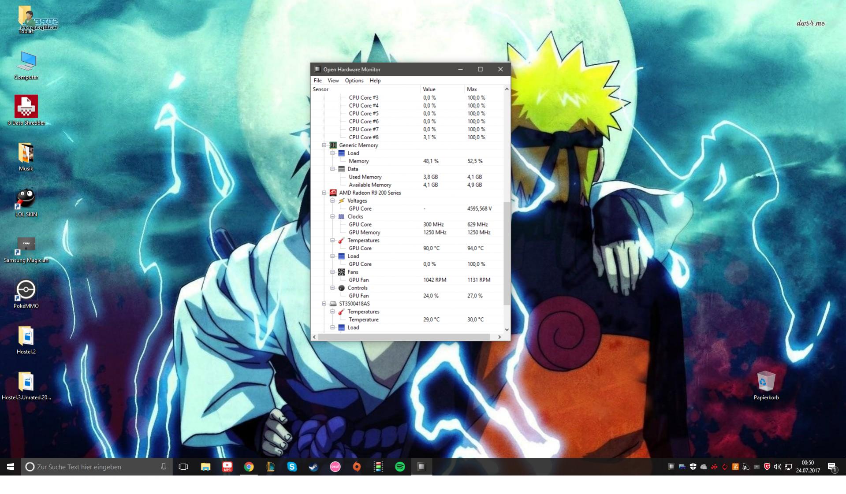Image resolution: width=846 pixels, height=494 pixels.
Task: Collapse the AMD Radeon R9 200 Series node
Action: (x=324, y=193)
